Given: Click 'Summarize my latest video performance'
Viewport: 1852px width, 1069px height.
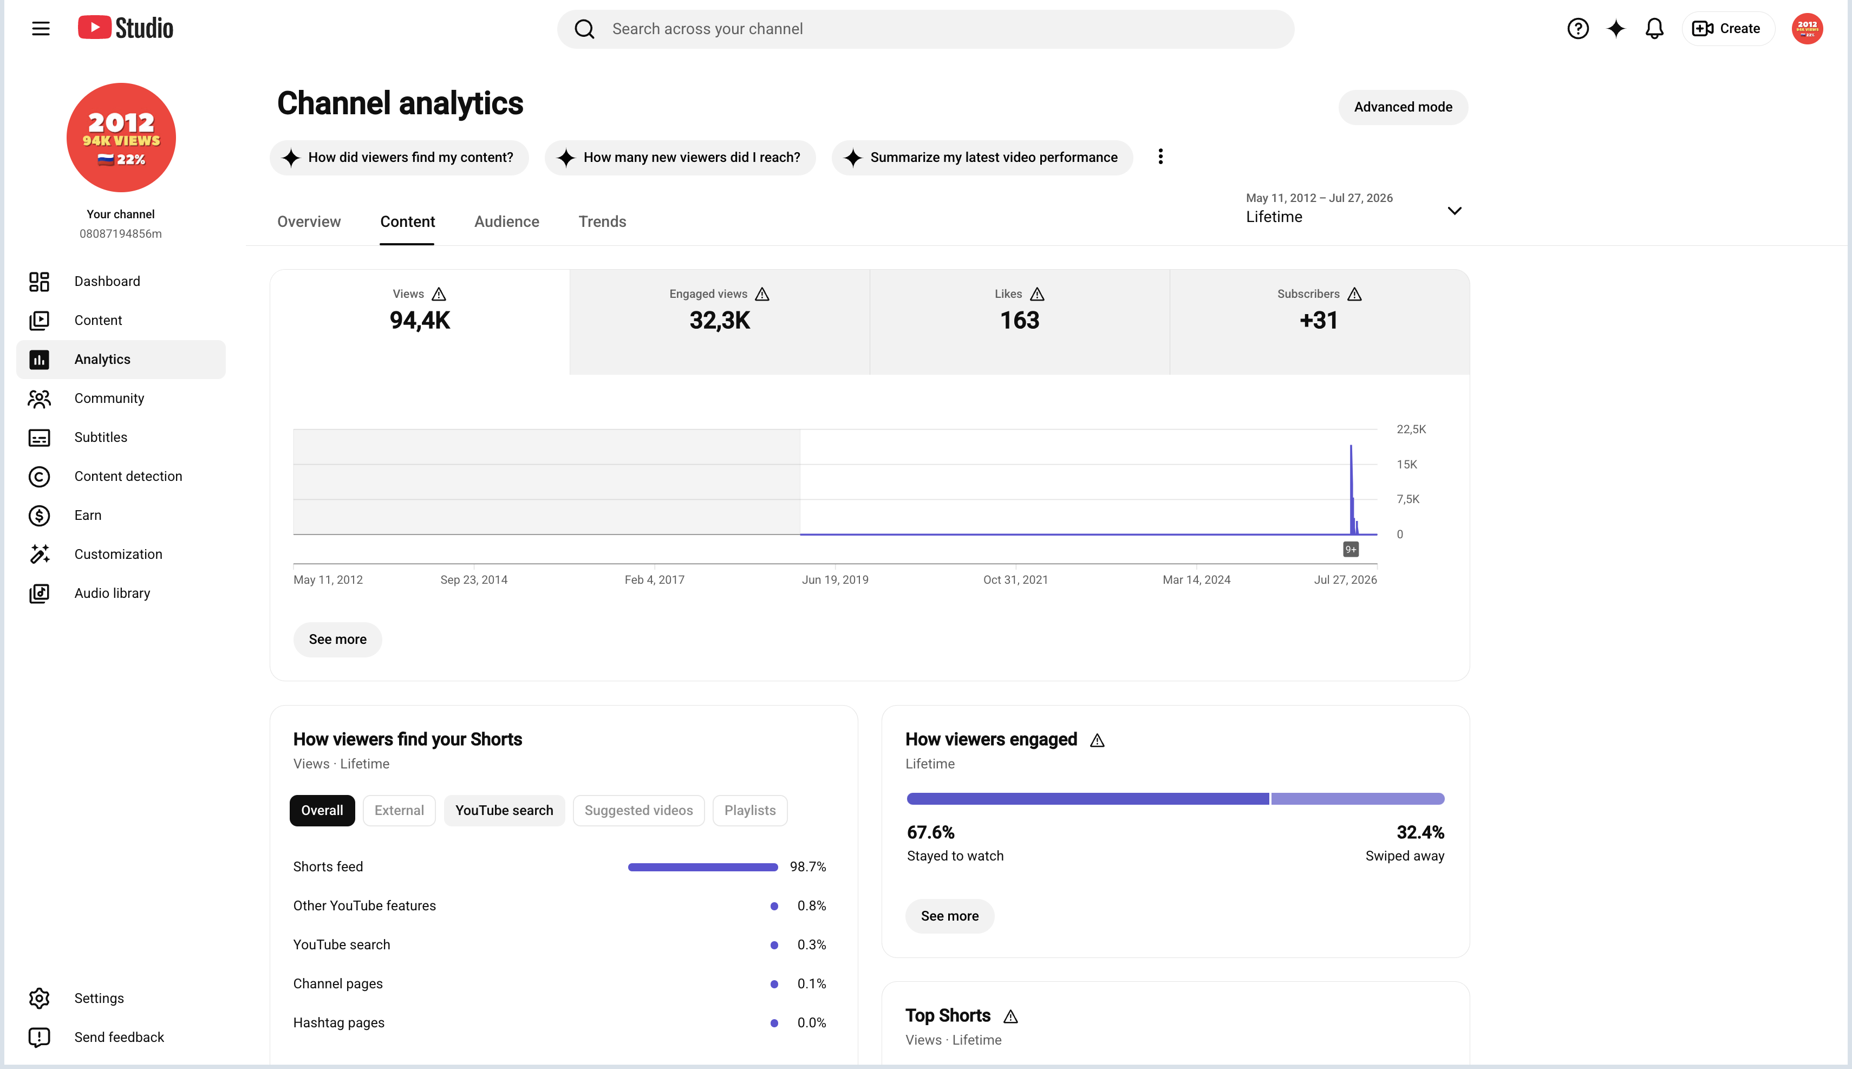Looking at the screenshot, I should [x=982, y=157].
